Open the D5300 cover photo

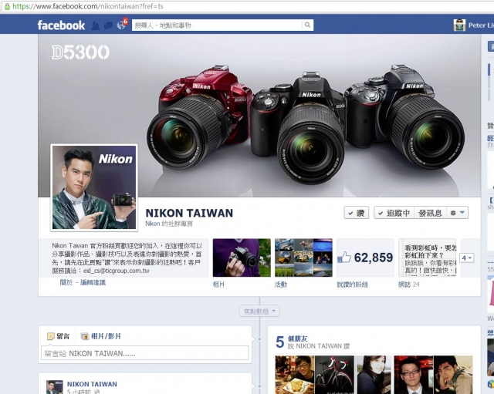click(259, 116)
